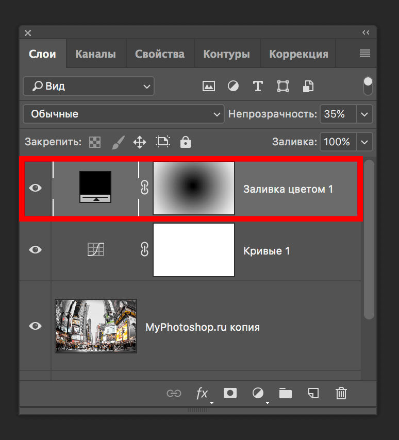Hide the MyPhotoshop.ru копия layer
This screenshot has width=399, height=440.
36,326
